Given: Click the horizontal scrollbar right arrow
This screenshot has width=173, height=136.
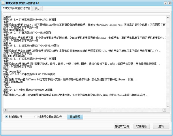Looking at the screenshot, I should (164, 110).
